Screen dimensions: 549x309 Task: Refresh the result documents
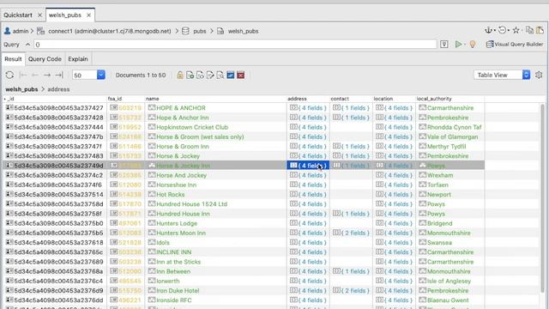click(9, 75)
